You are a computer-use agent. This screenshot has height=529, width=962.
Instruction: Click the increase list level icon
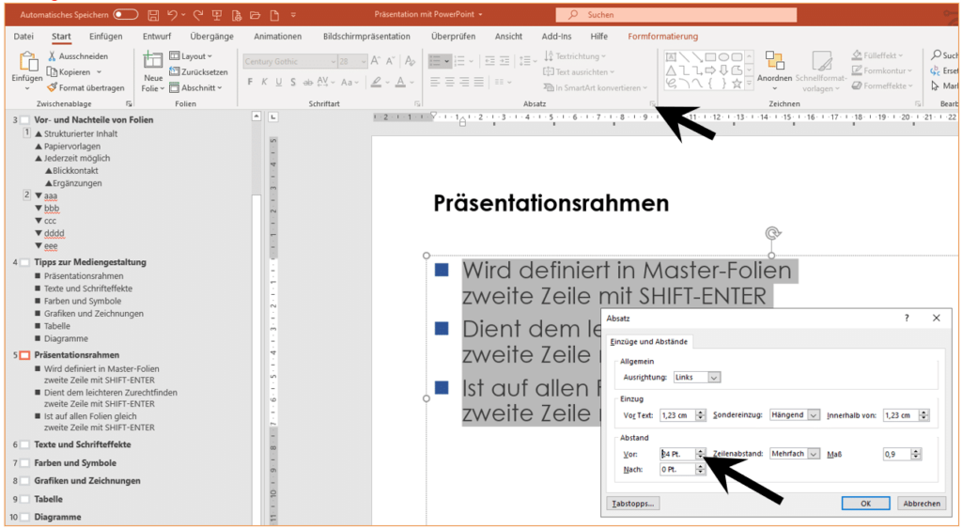[504, 61]
